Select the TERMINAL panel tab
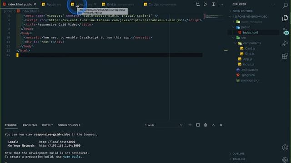Viewport: 291px width, 163px height. (x=11, y=125)
